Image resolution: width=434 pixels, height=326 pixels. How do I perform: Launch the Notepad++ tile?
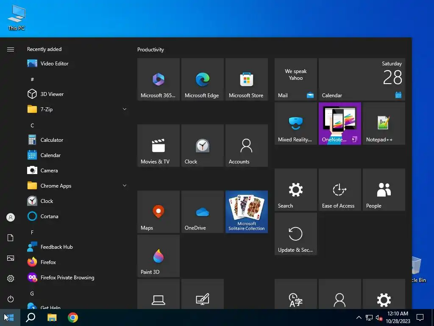point(384,124)
